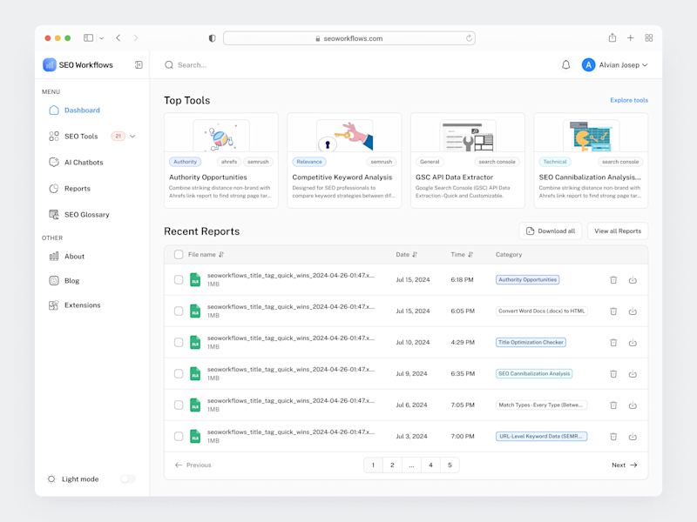Download the Jul 15 6:18 PM report
The image size is (697, 522).
click(x=633, y=279)
